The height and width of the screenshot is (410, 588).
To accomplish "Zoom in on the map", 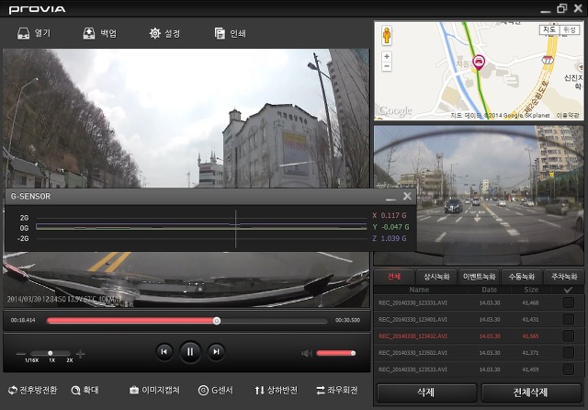I will coord(387,57).
